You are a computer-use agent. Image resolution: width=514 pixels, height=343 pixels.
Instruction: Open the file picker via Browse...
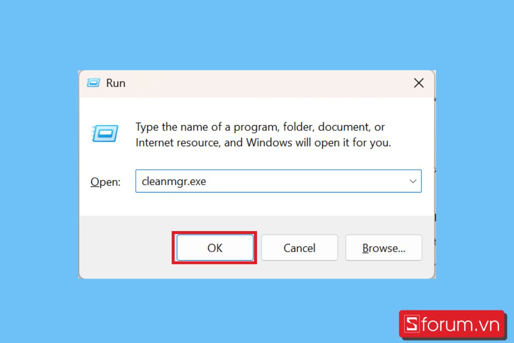[x=384, y=248]
